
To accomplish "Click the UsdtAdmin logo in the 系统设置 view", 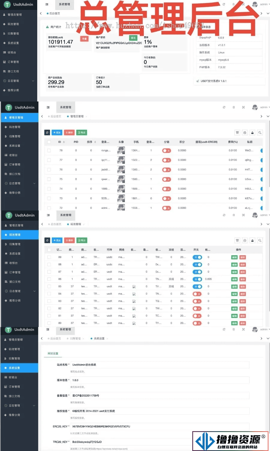I will [20, 329].
